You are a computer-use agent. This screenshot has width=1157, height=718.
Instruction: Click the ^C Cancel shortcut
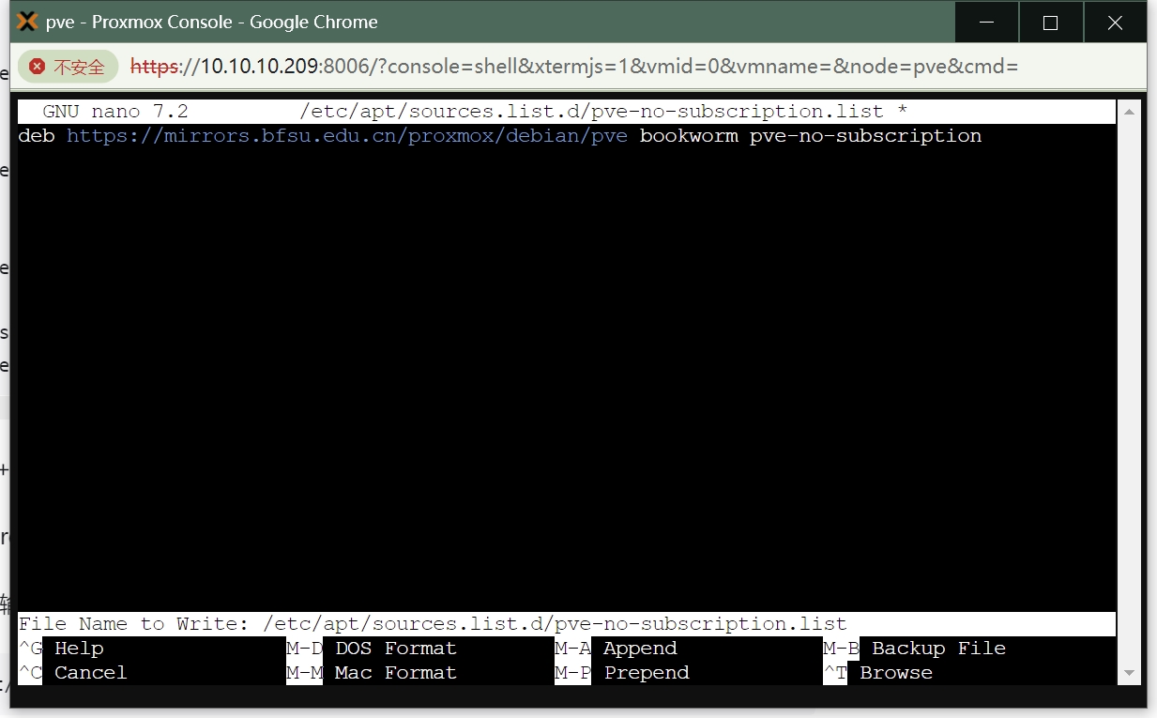(x=73, y=673)
